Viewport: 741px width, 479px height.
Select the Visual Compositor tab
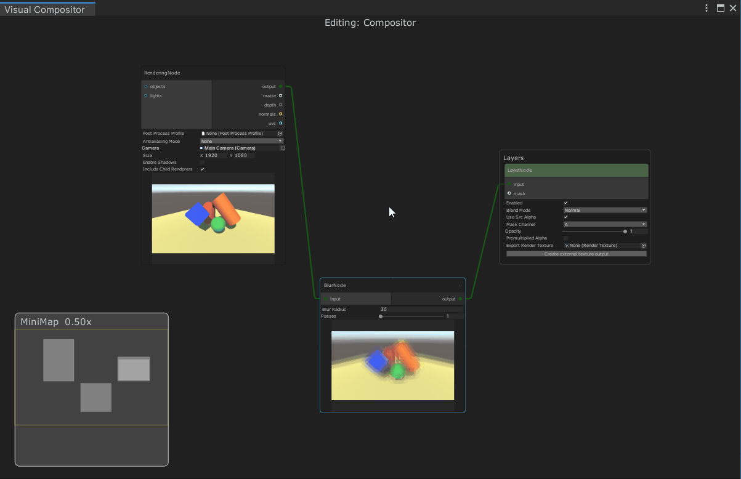[x=45, y=9]
